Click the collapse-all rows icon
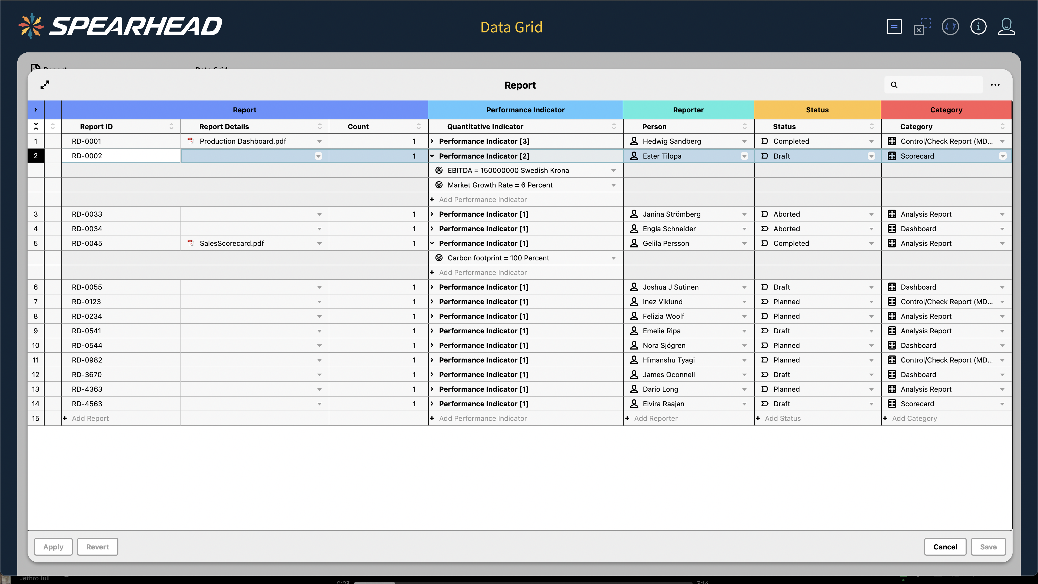This screenshot has height=584, width=1038. coord(36,126)
